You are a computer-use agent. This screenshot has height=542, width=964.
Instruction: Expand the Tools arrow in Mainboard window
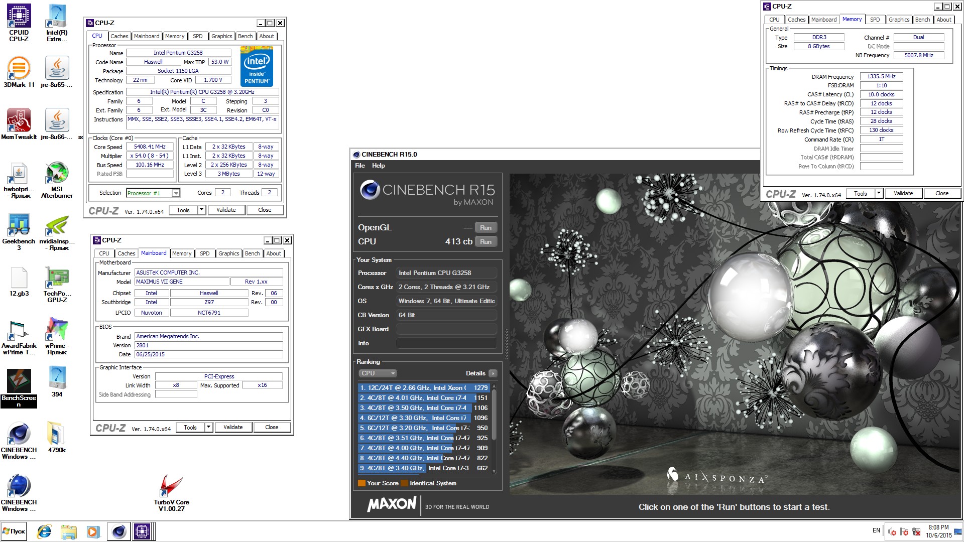point(208,428)
